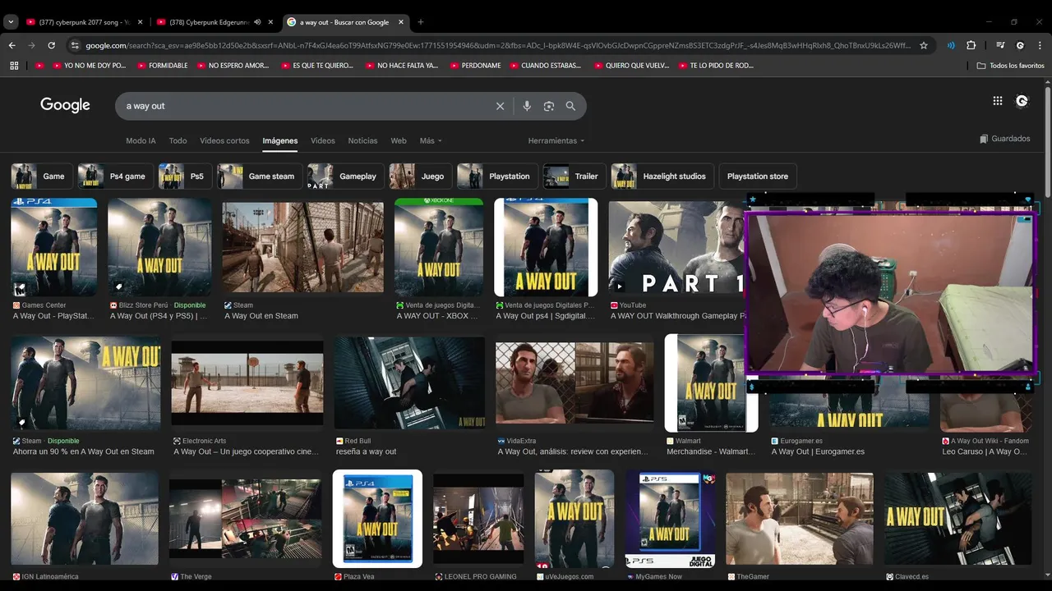Open Chrome's three-dot menu
Screen dimensions: 1052x591
pos(1040,45)
